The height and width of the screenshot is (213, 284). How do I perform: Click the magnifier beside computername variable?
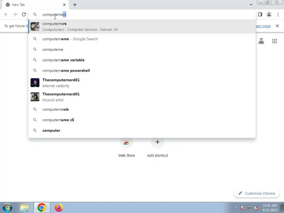point(35,60)
